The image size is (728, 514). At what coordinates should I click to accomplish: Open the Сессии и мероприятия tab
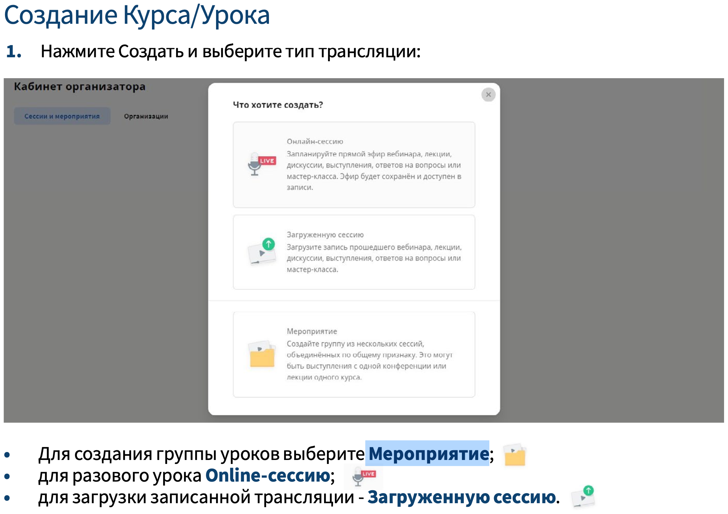62,116
